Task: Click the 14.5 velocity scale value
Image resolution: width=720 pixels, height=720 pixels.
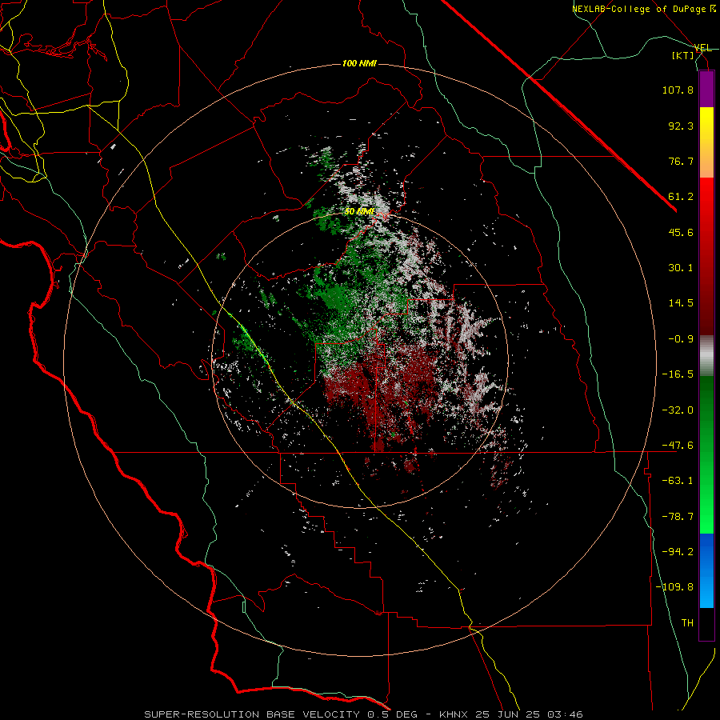Action: pyautogui.click(x=681, y=303)
